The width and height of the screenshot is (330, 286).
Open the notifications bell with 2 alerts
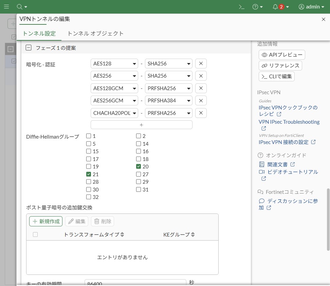click(x=275, y=7)
